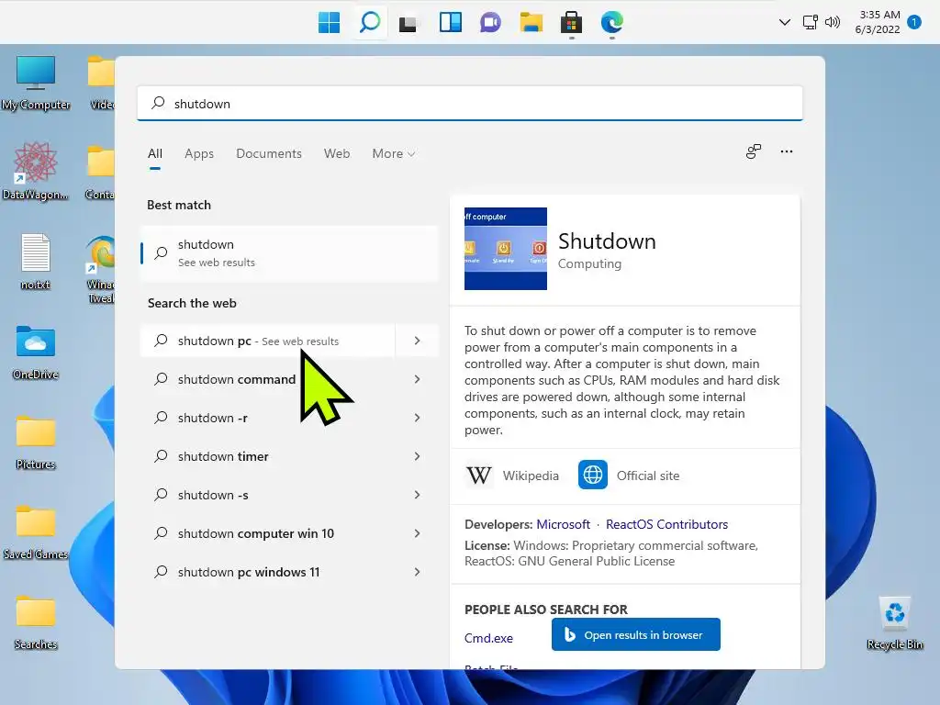Click into the search box containing shutdown
The width and height of the screenshot is (940, 705).
[x=470, y=103]
